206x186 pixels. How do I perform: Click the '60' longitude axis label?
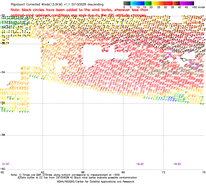pos(2,172)
